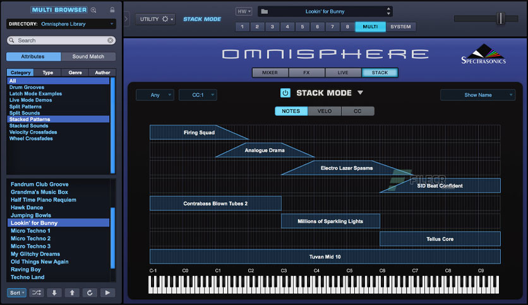This screenshot has width=528, height=305.
Task: Click the Category column header
Action: pyautogui.click(x=21, y=72)
